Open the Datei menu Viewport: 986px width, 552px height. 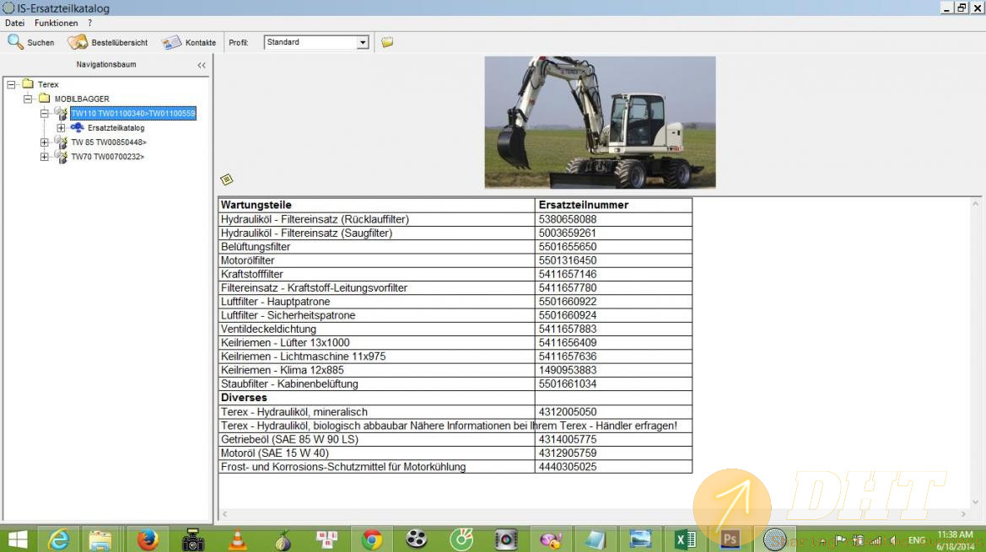click(15, 23)
